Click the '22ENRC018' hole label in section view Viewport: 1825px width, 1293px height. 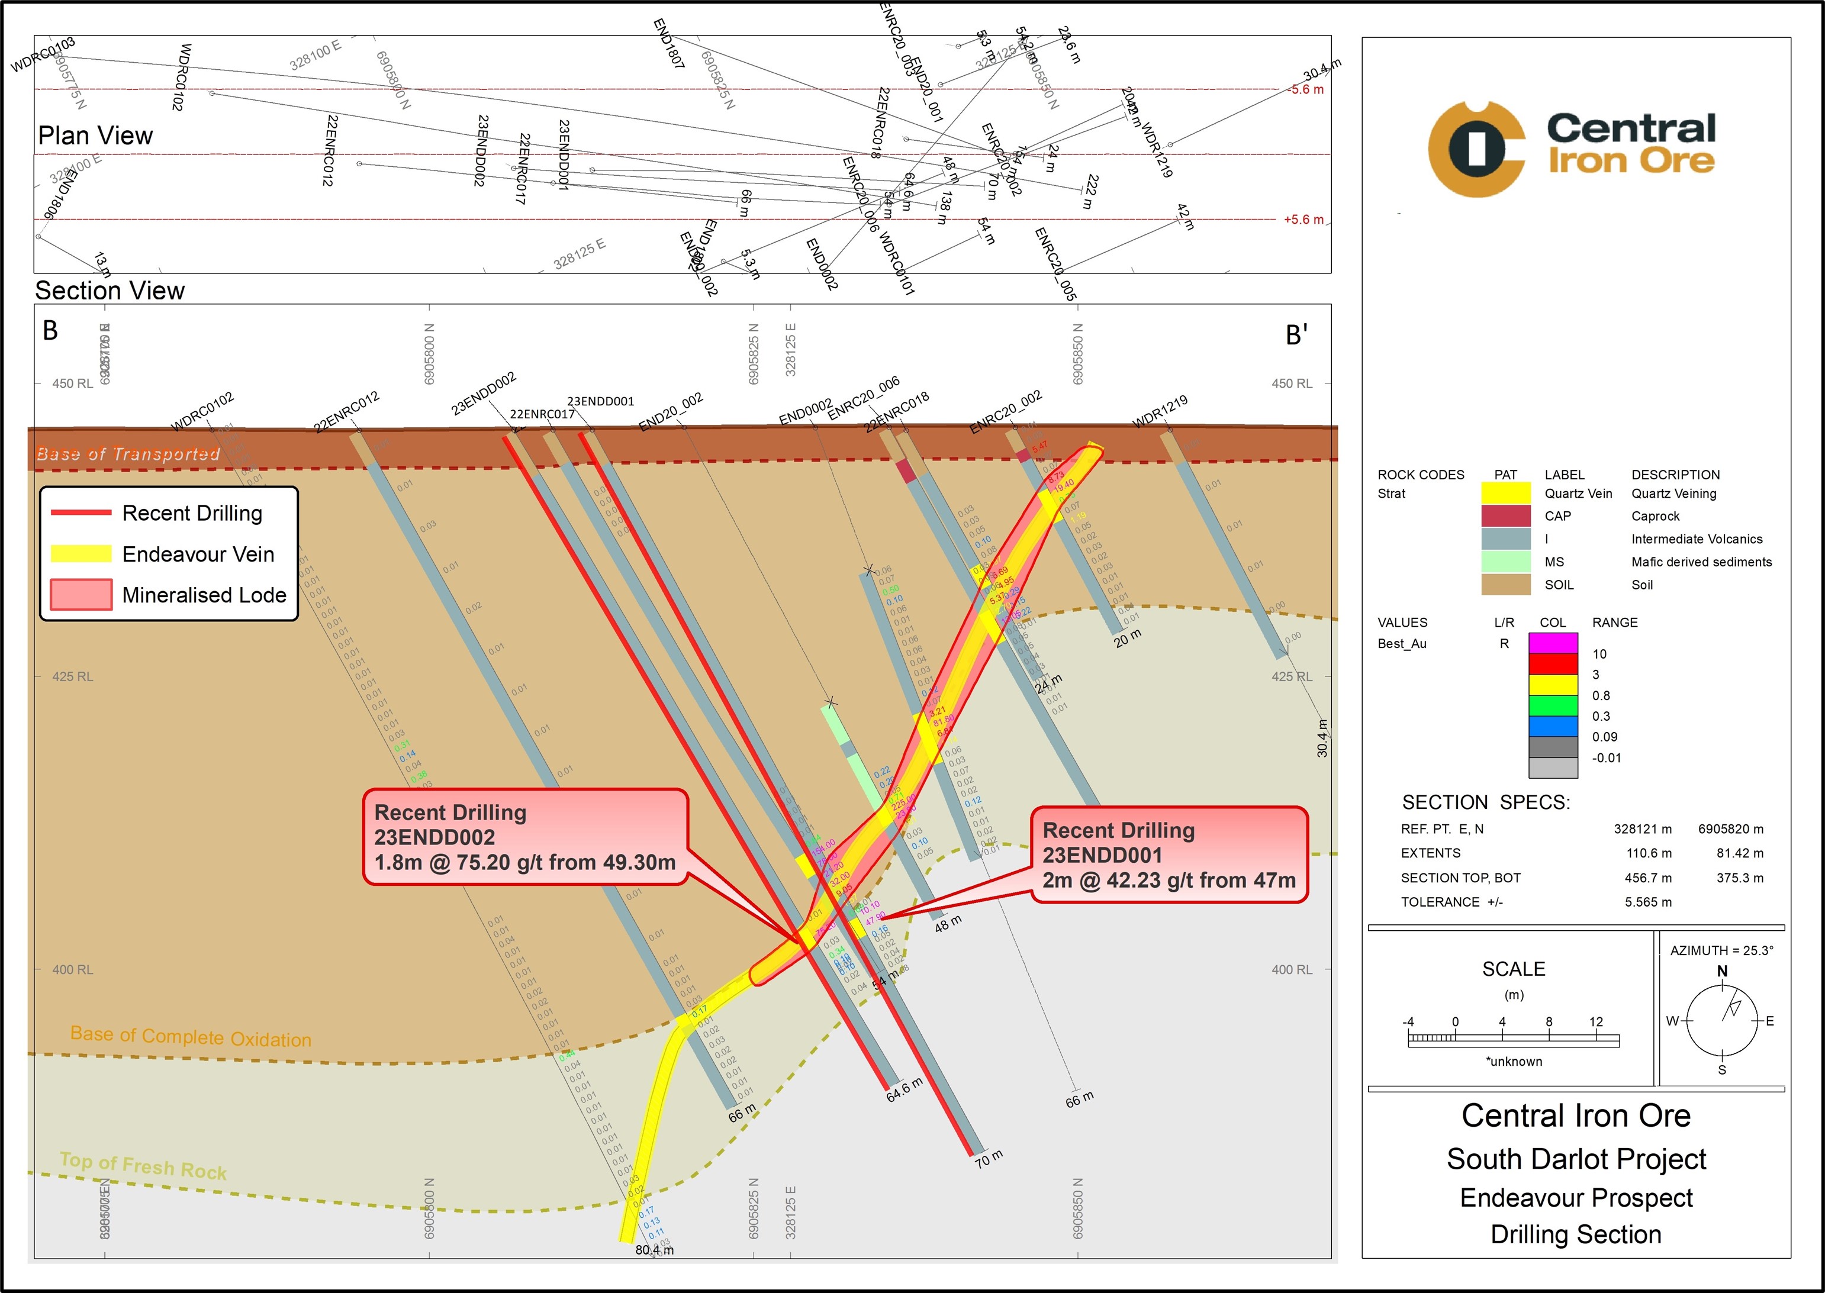click(897, 412)
